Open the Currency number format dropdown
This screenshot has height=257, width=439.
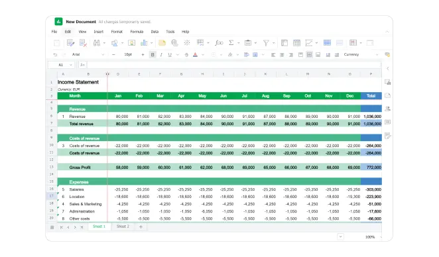pos(361,54)
